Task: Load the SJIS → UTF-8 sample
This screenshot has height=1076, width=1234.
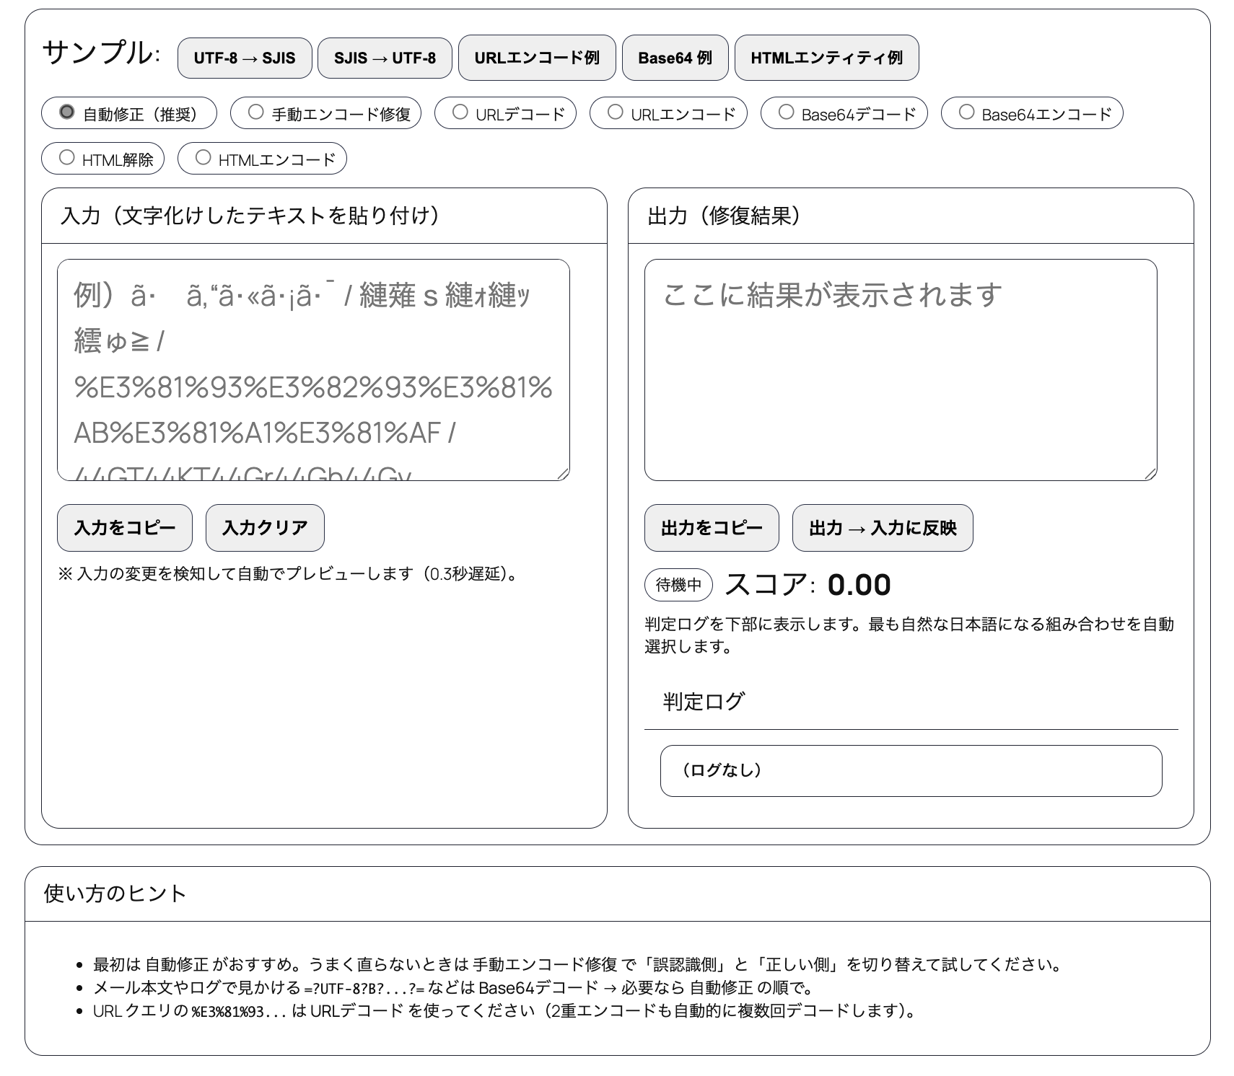Action: [385, 58]
